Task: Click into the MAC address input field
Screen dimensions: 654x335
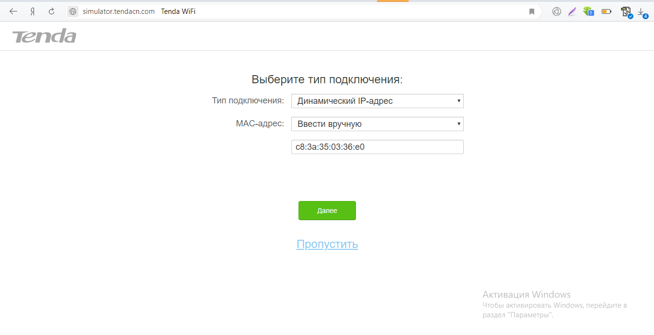Action: coord(377,147)
